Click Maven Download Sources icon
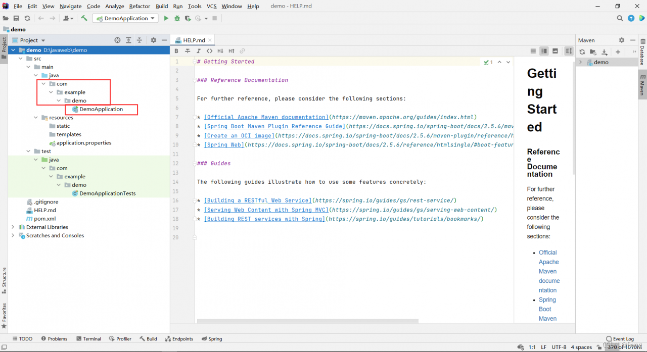 coord(604,52)
